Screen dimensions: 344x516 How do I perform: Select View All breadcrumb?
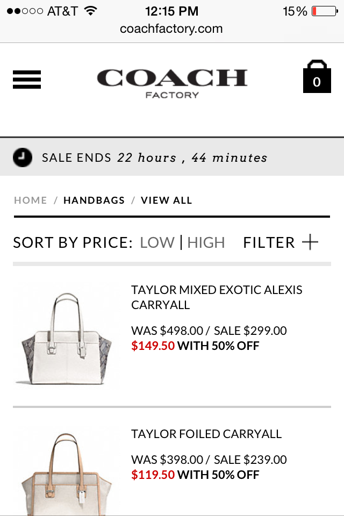pos(166,200)
